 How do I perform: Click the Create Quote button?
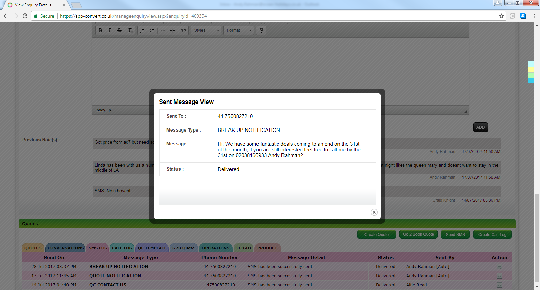[x=377, y=234]
